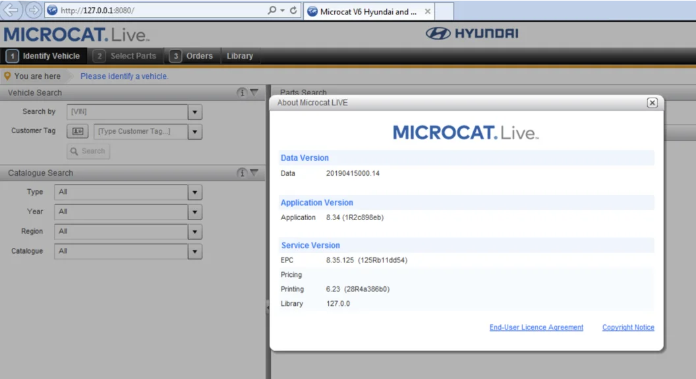Click 'Please identify a vehicle.' breadcrumb
Viewport: 696px width, 379px height.
click(x=125, y=76)
